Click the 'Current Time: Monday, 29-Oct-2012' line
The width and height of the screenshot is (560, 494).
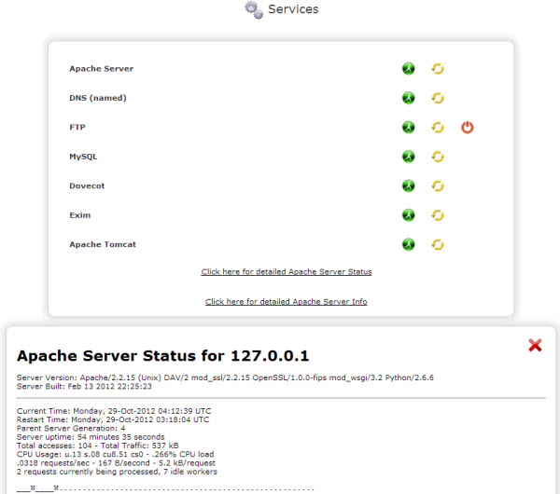114,411
